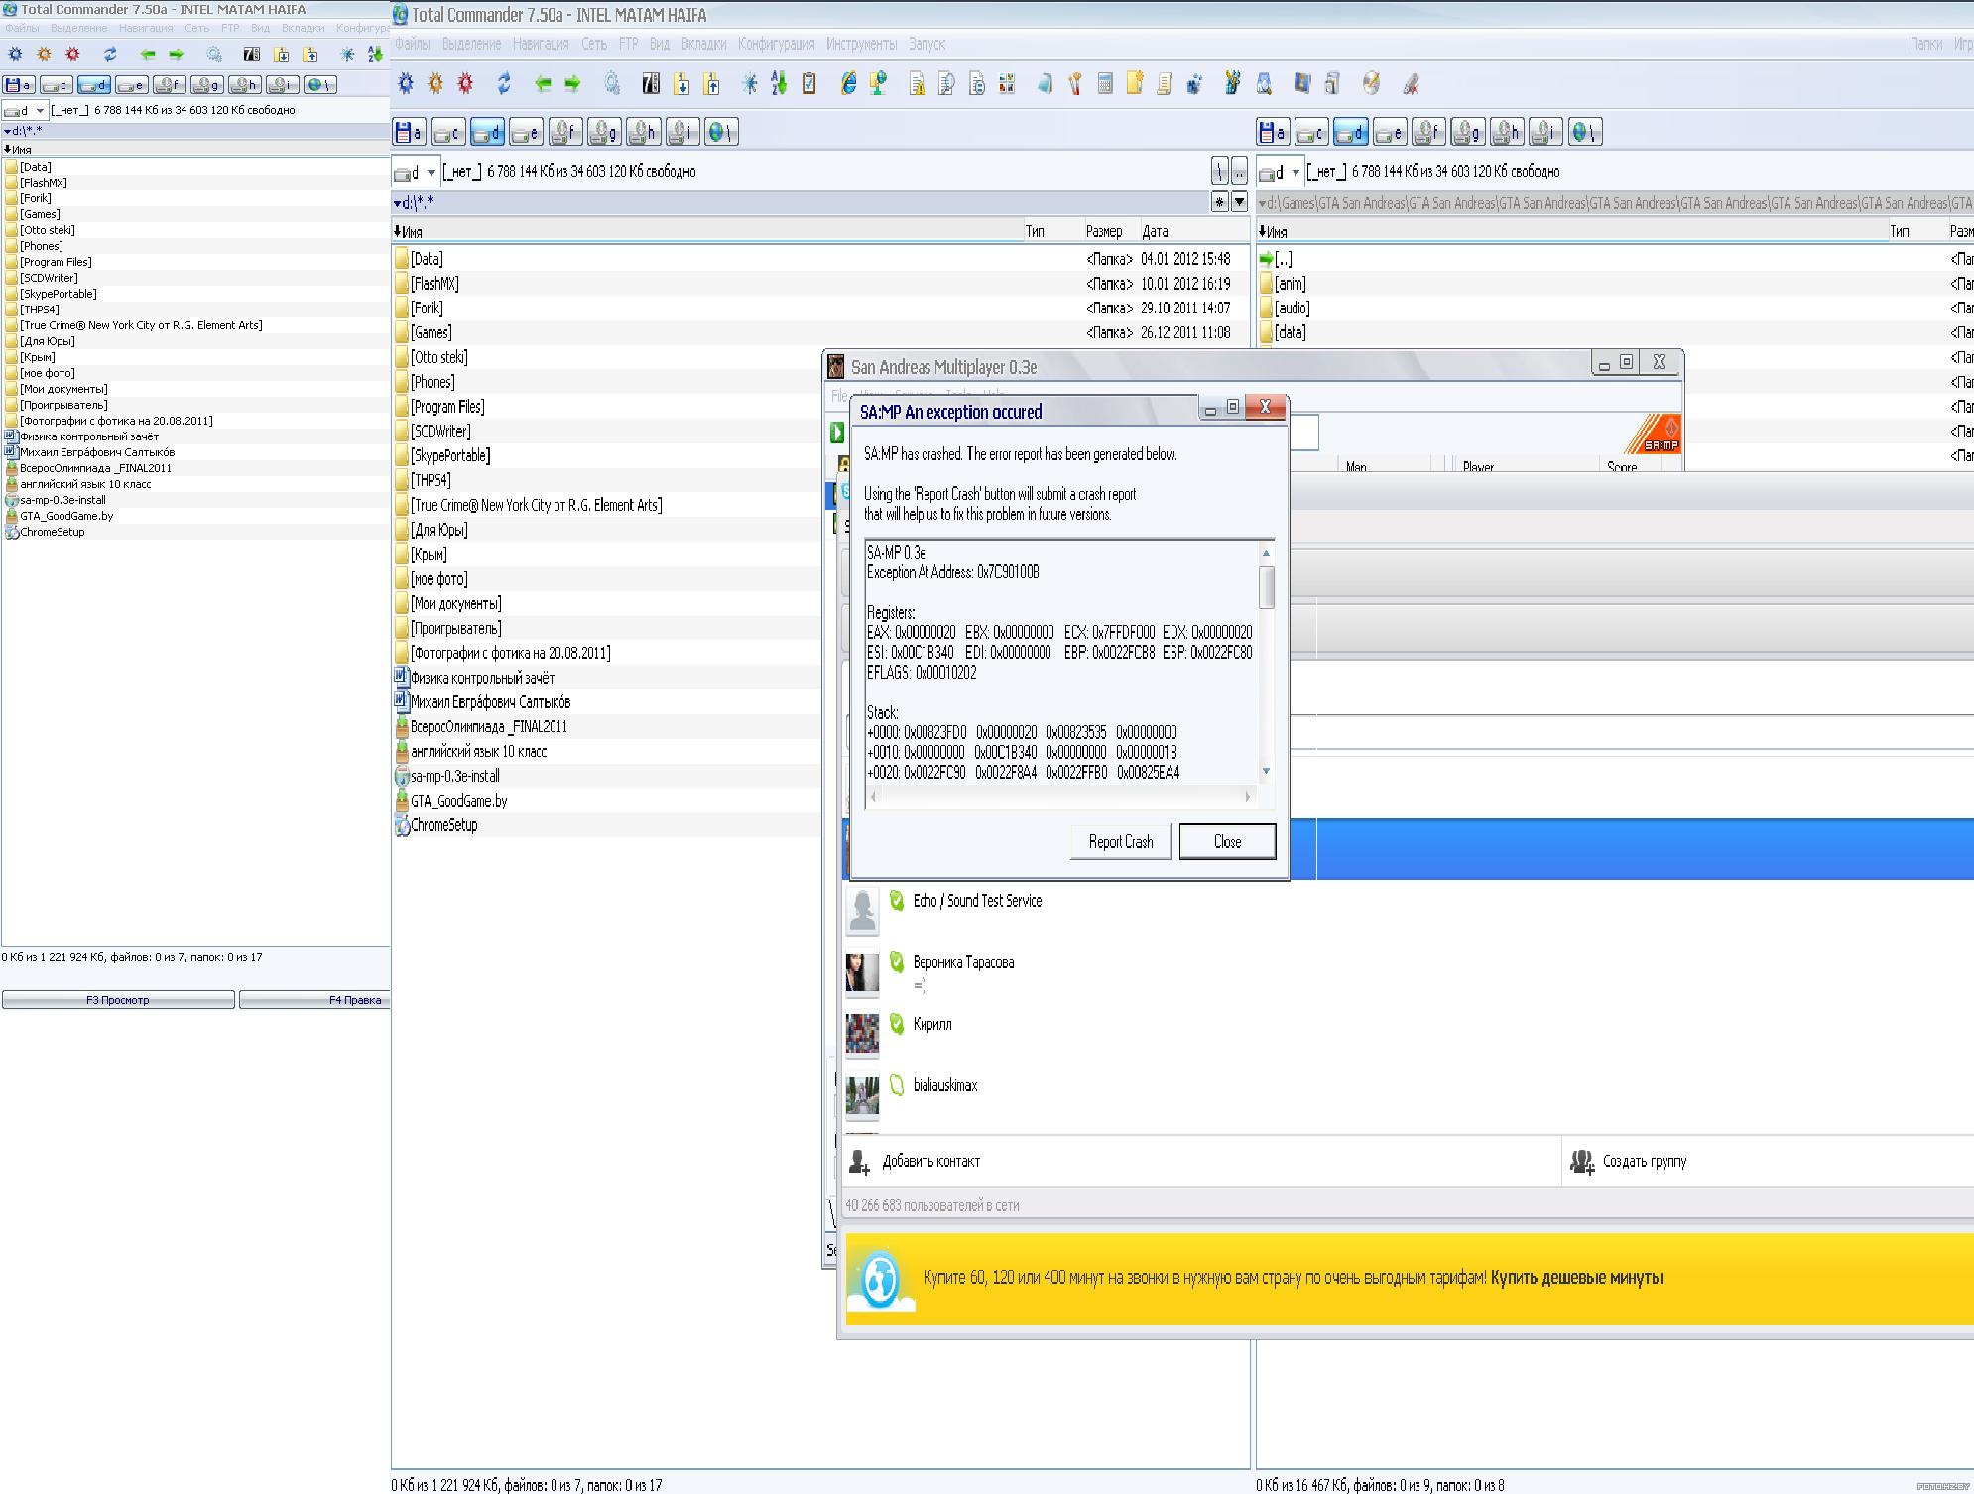1974x1494 pixels.
Task: Click pack files folder icon with down arrow, large toolbar
Action: coord(681,84)
